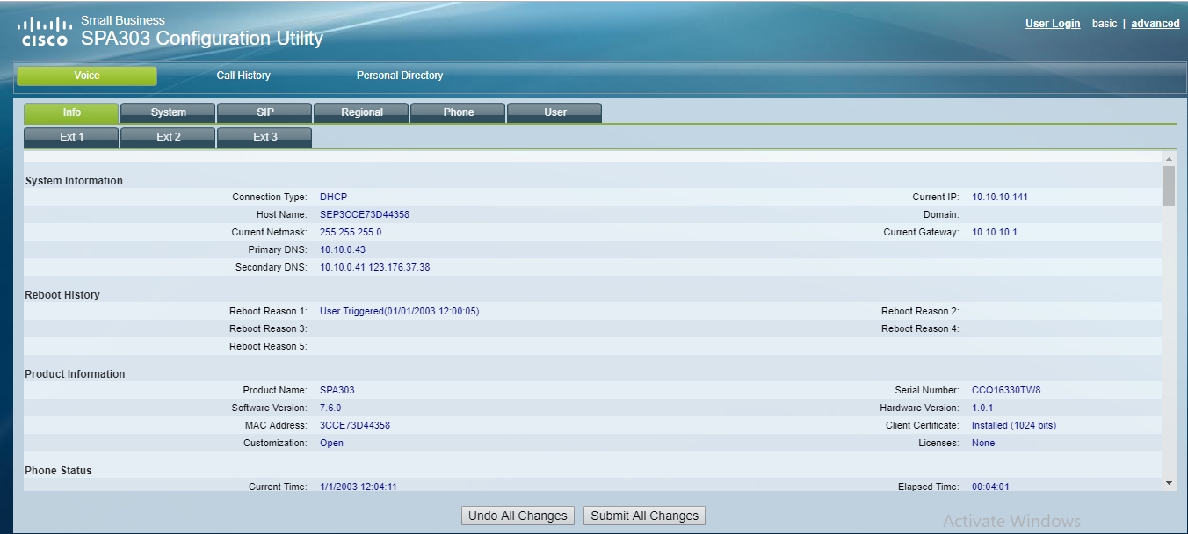The height and width of the screenshot is (534, 1188).
Task: Click the Elapsed Time value 00:04:01
Action: point(990,487)
